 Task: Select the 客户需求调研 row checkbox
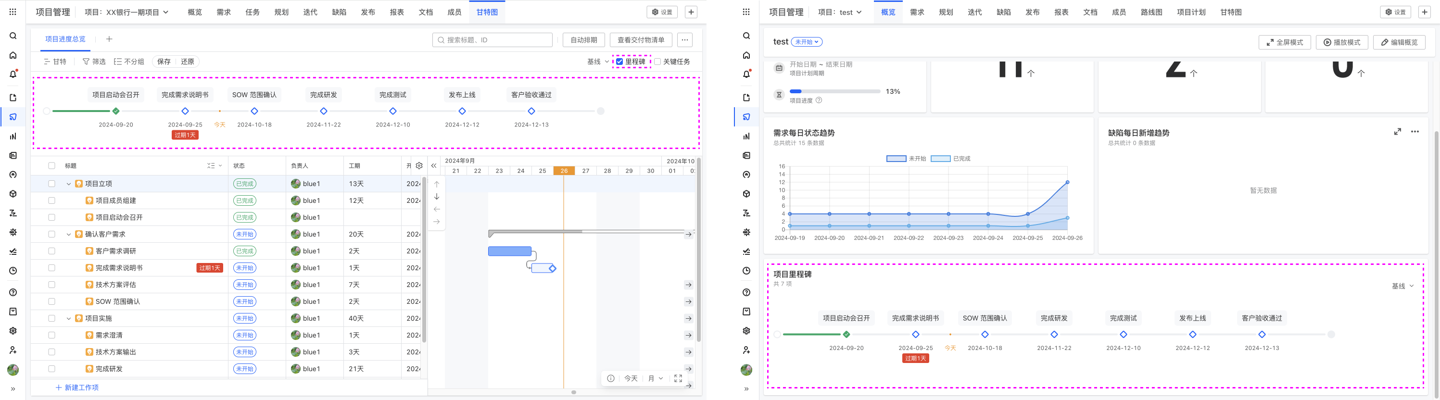coord(52,251)
